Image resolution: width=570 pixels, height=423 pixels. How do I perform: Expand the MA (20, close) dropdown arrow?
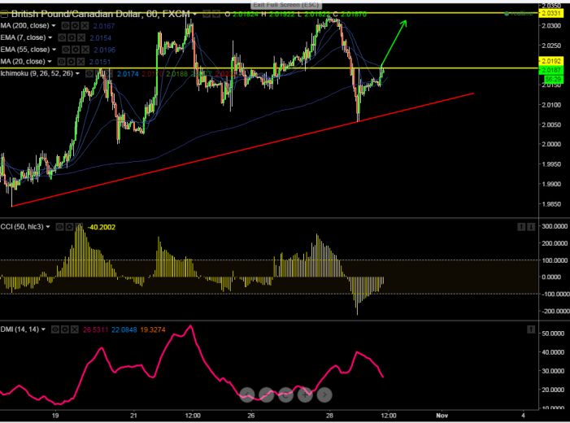[50, 62]
